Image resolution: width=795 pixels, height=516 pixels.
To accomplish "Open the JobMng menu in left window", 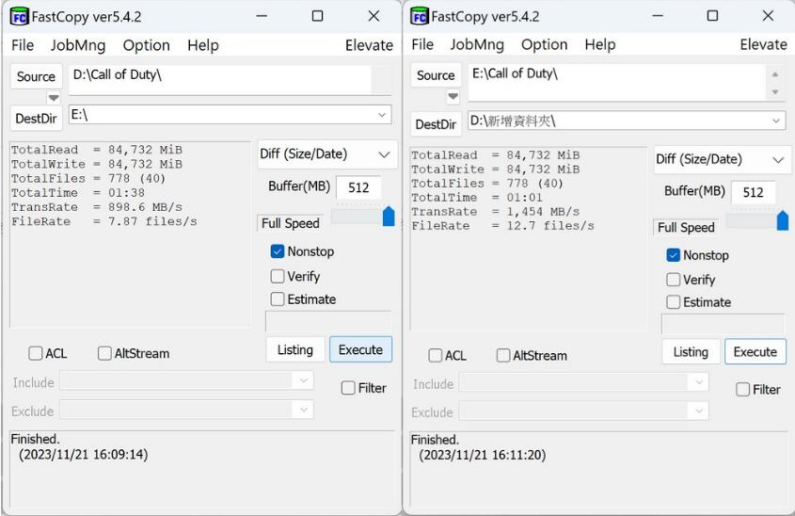I will (78, 45).
